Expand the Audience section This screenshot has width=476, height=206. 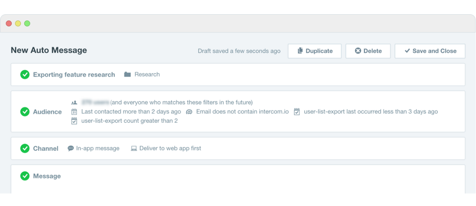47,112
